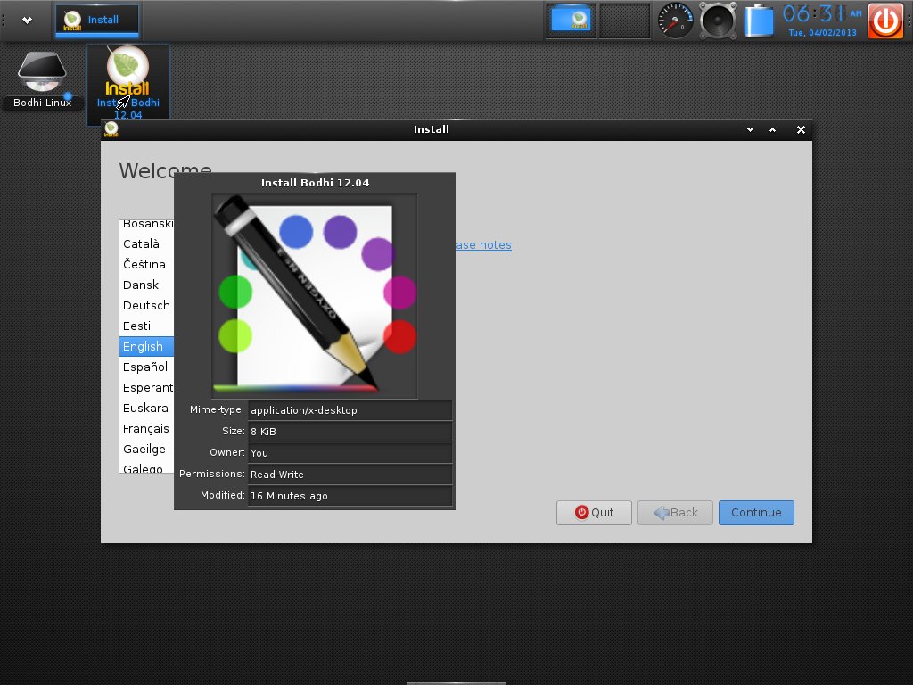Click the Quit button in installer
913x685 pixels.
coord(594,513)
